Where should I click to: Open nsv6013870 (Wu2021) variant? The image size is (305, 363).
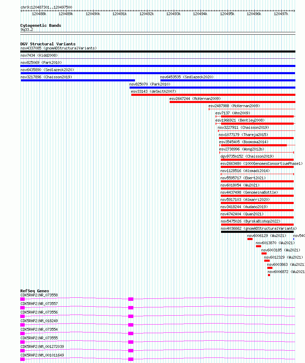pos(275,242)
